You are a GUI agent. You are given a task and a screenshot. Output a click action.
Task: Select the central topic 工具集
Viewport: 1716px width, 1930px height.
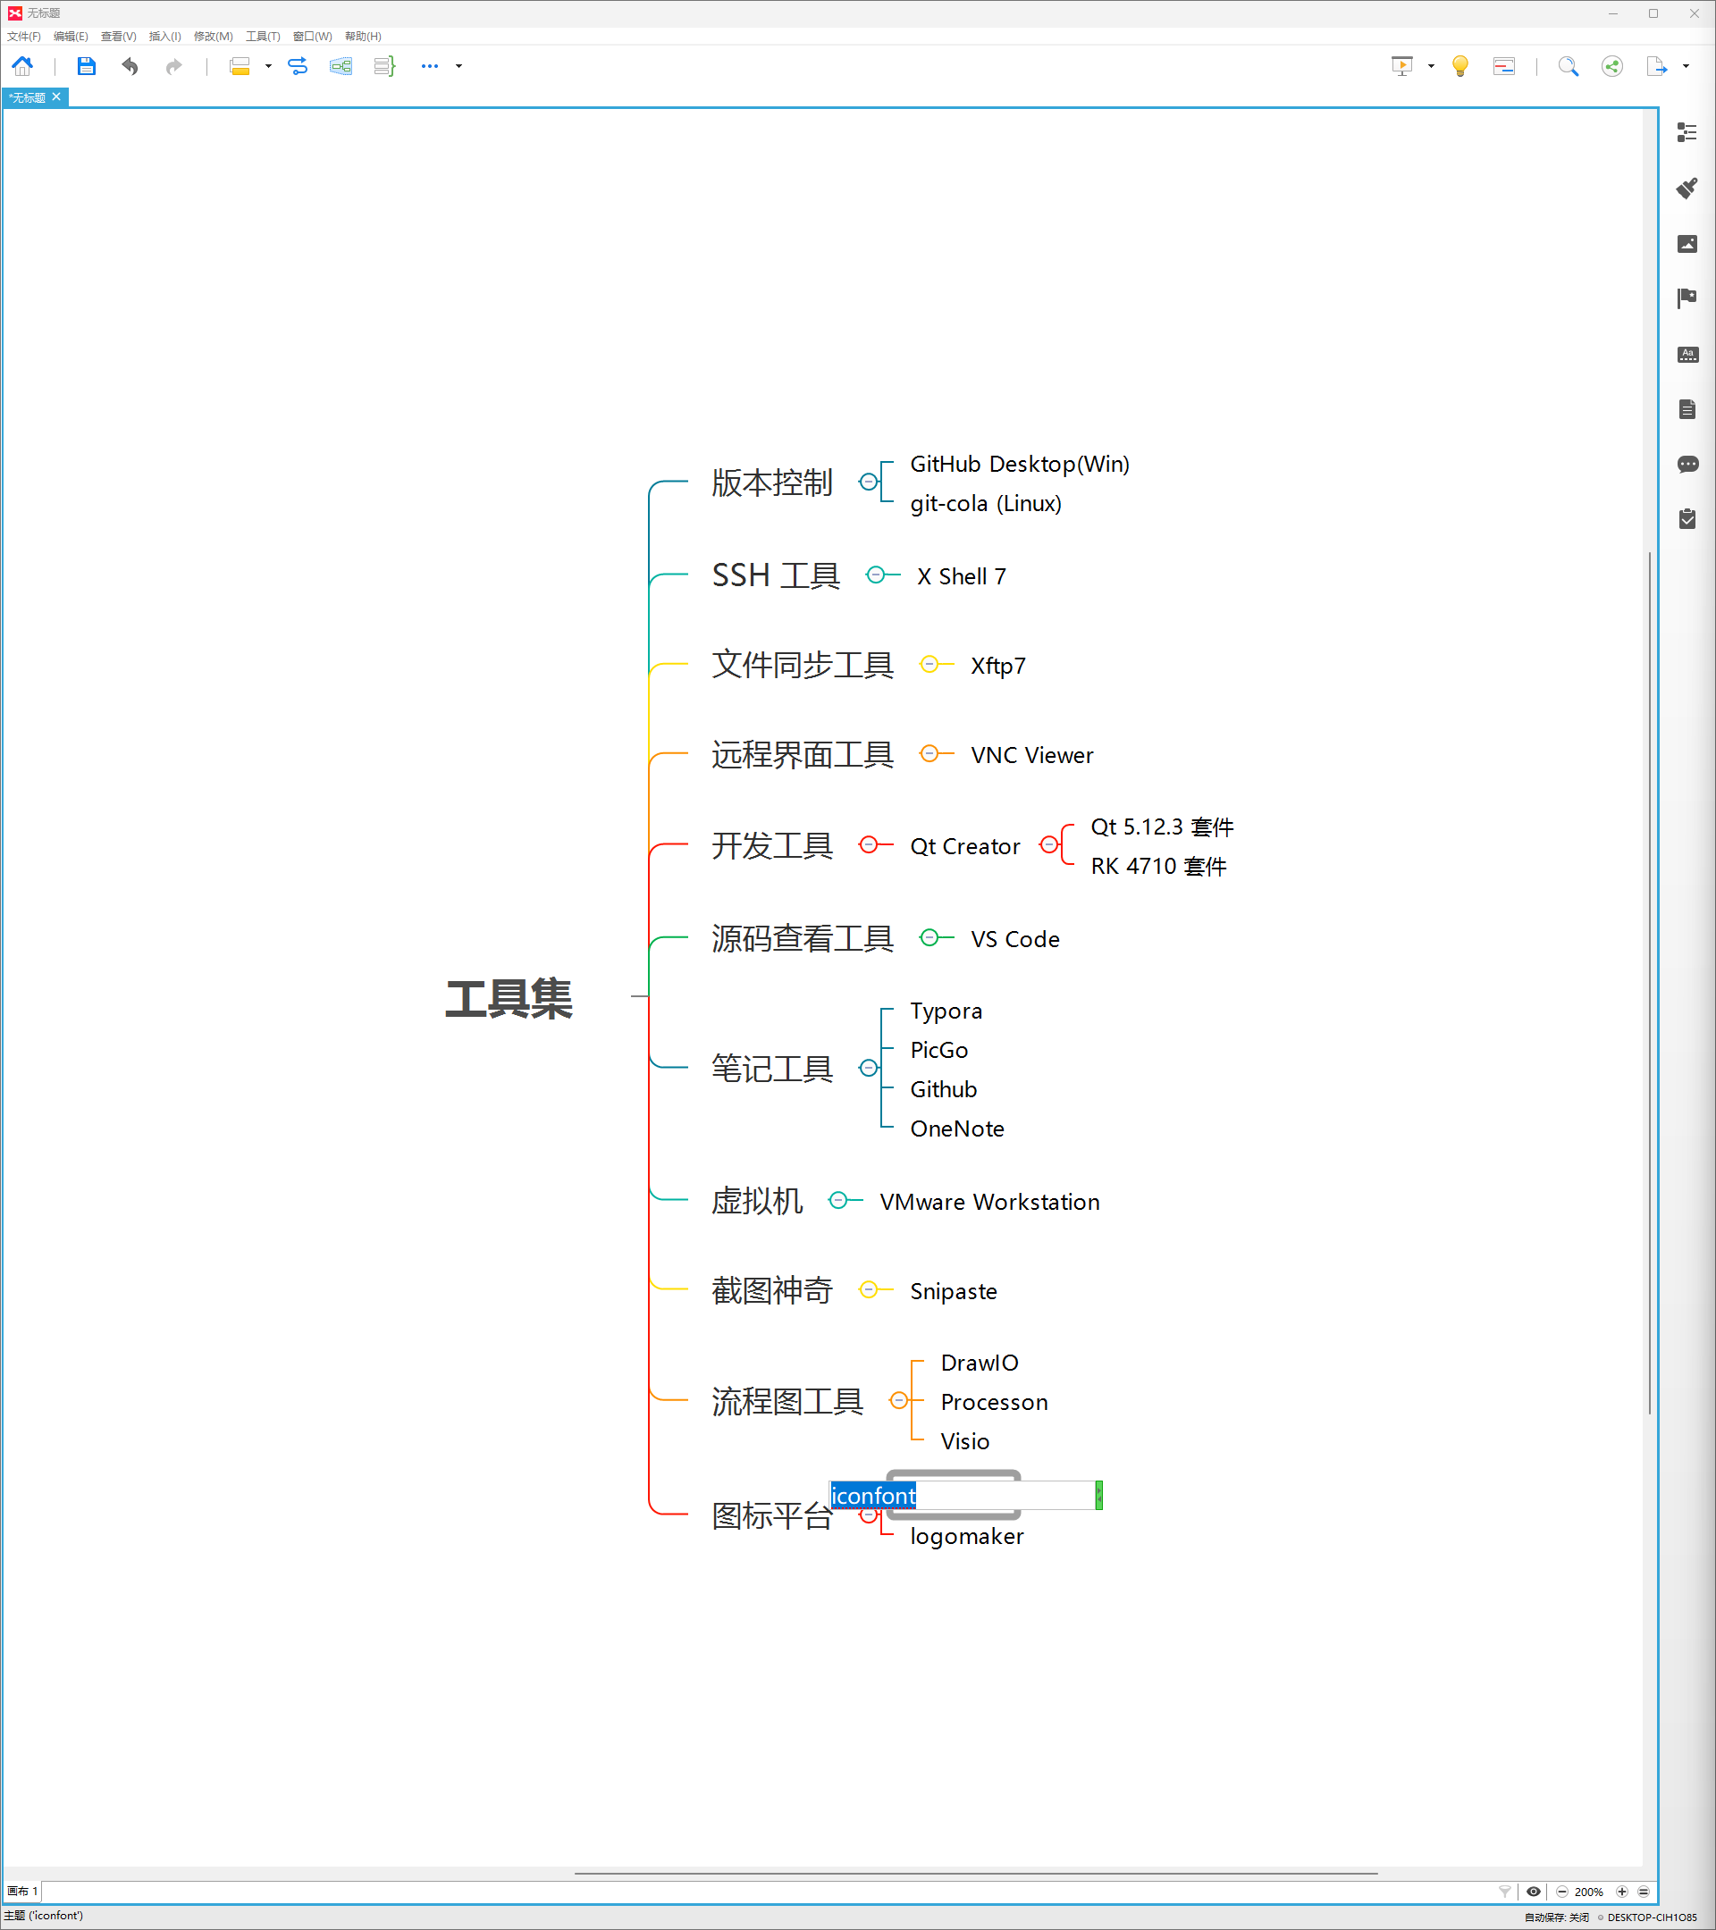pos(508,998)
